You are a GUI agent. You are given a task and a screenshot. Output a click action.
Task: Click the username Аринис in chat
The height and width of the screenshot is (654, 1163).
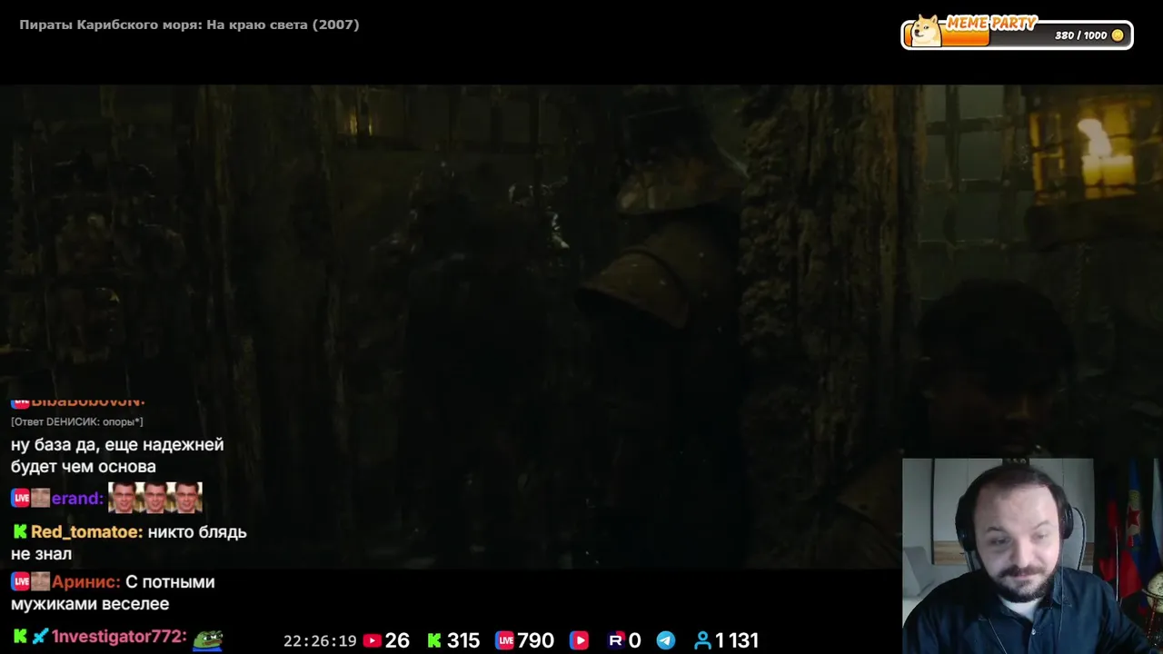click(85, 581)
